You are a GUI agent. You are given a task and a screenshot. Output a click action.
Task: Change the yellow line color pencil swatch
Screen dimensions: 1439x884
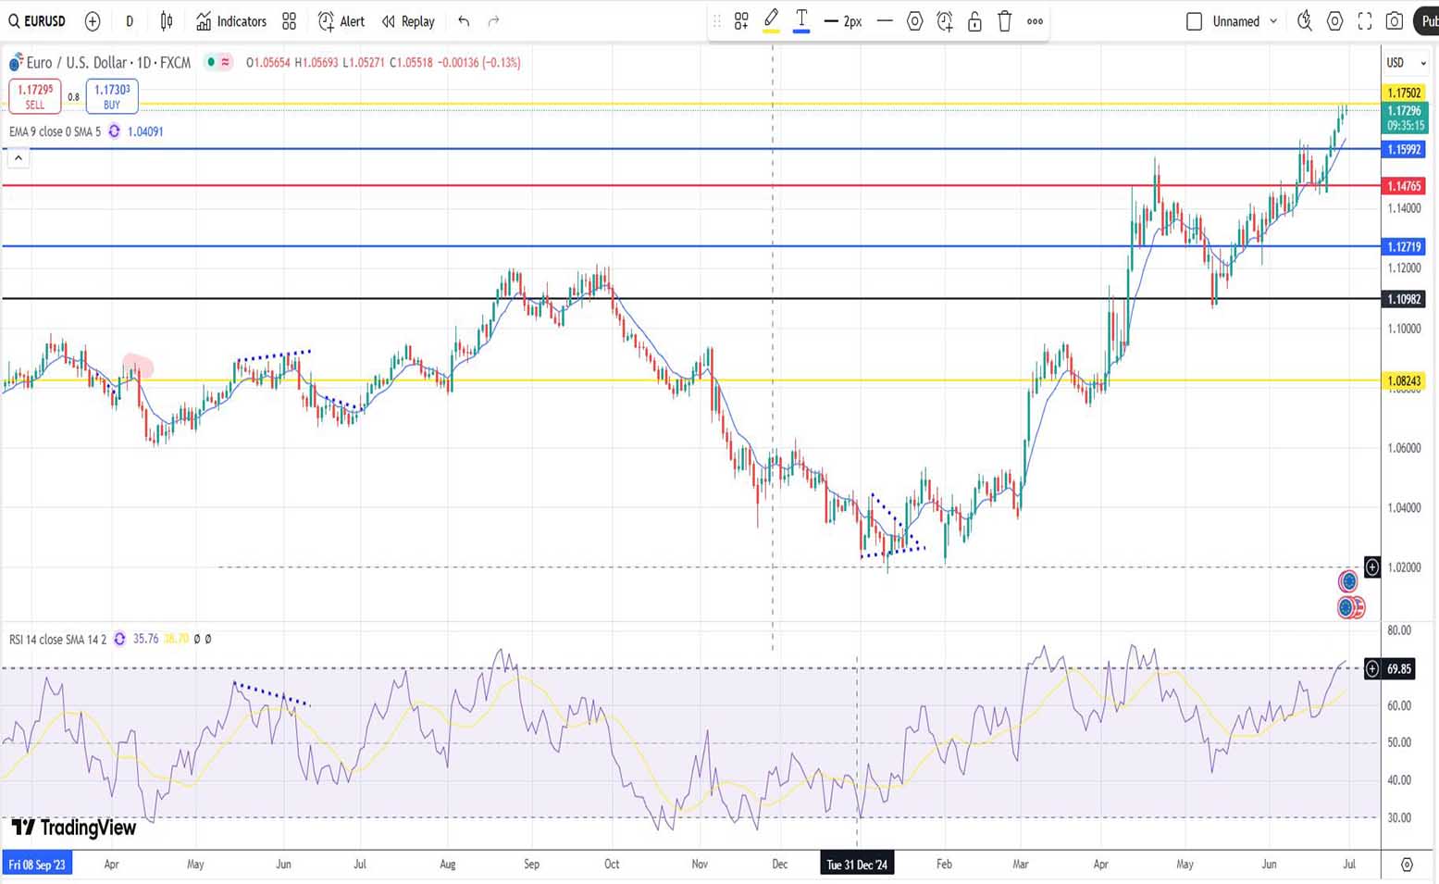[x=771, y=21]
